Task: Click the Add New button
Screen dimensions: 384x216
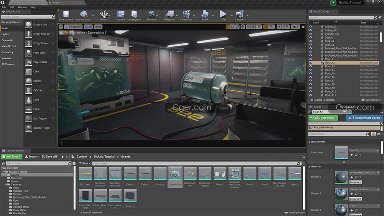Action: pos(12,157)
